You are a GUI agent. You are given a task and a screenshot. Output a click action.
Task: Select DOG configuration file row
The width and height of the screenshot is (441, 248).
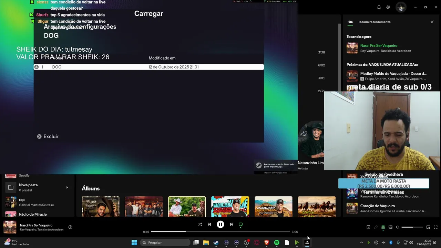pos(149,67)
